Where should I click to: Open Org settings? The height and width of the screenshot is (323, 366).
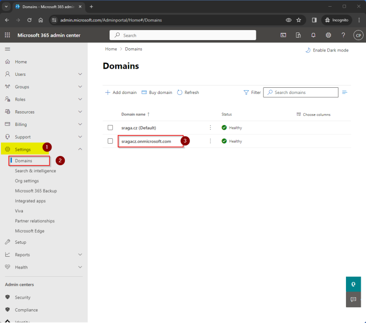[27, 181]
